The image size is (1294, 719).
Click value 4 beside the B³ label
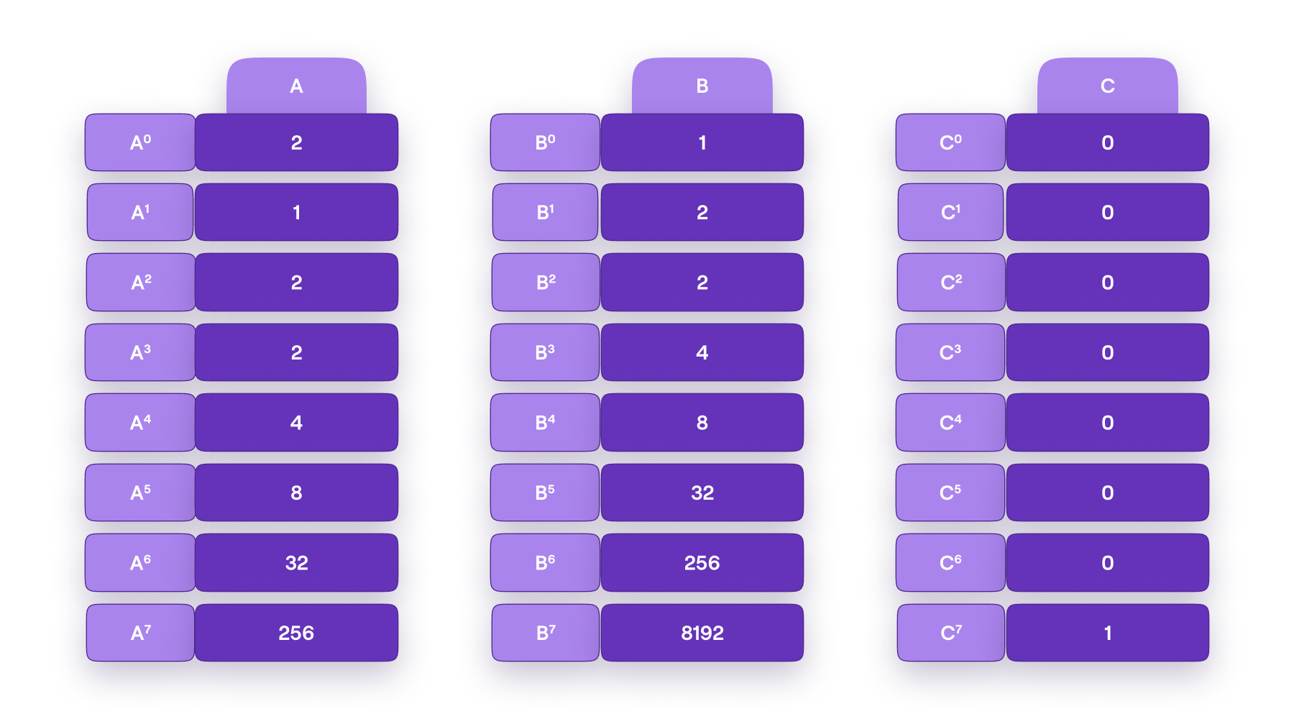702,352
